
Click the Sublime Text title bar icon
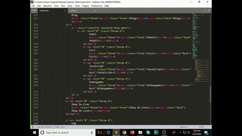click(x=32, y=2)
